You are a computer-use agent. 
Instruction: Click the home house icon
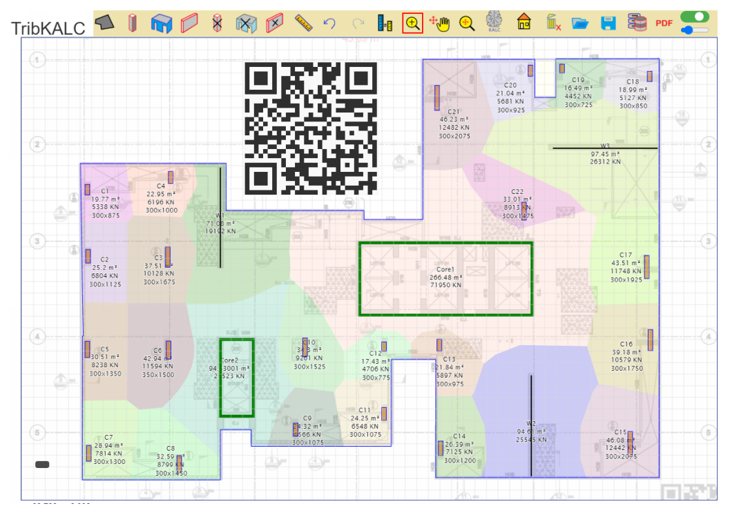[524, 22]
